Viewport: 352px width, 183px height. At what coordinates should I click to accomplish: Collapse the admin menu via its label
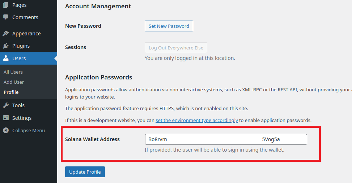(29, 130)
